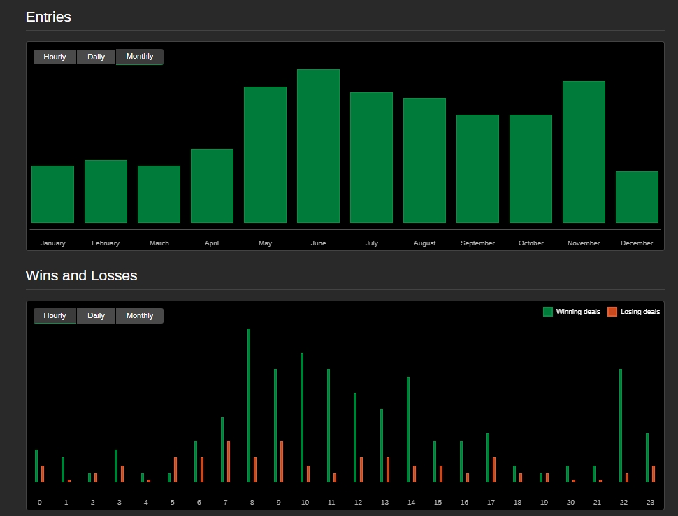Toggle the Losing deals legend label
678x516 pixels.
coord(640,312)
